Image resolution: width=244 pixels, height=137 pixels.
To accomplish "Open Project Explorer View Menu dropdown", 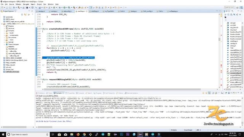I will (32, 14).
